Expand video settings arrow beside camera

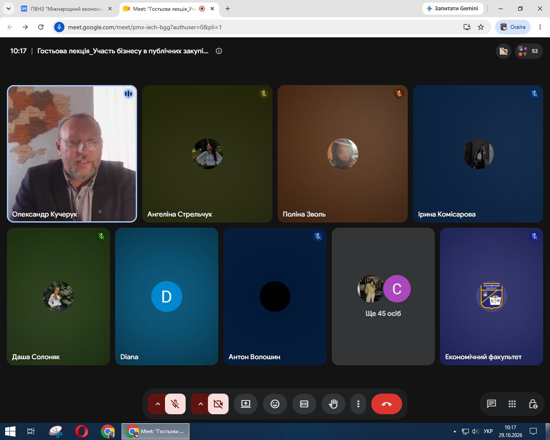pos(200,404)
